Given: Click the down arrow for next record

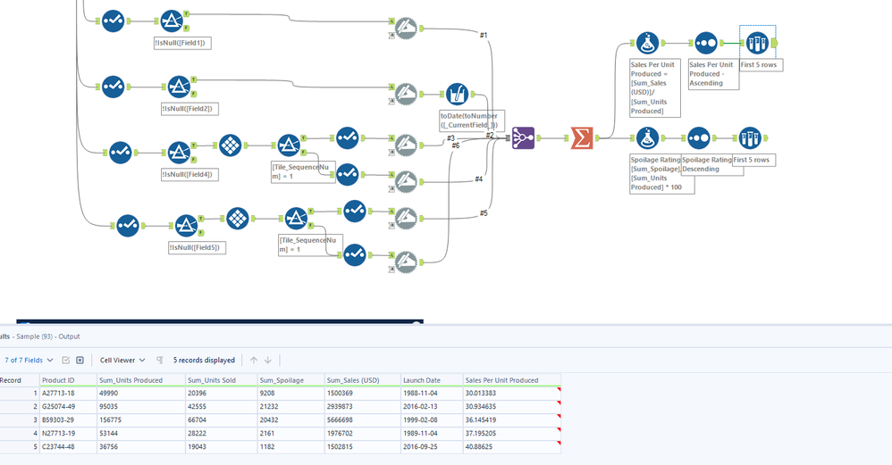Looking at the screenshot, I should [268, 360].
